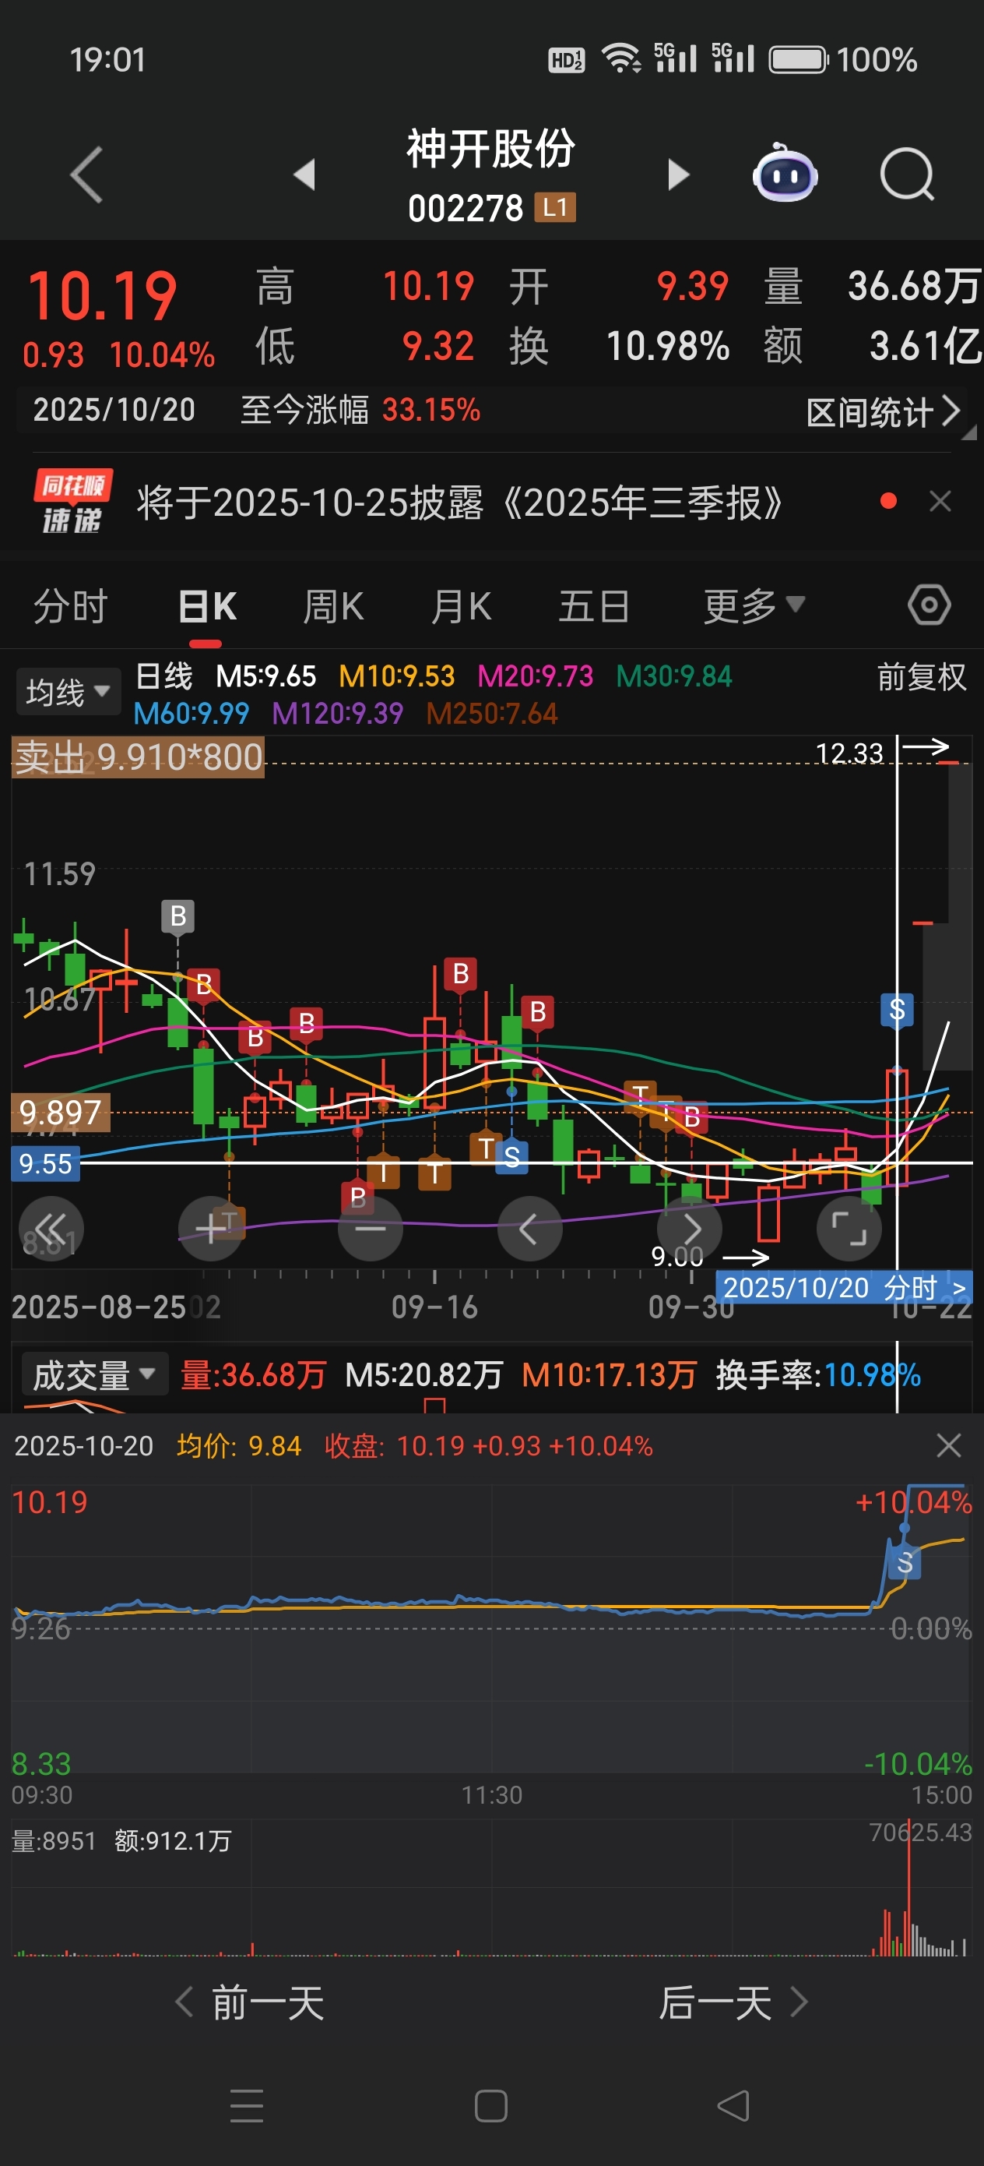
Task: Jump to earliest data double-arrow button
Action: click(x=51, y=1229)
